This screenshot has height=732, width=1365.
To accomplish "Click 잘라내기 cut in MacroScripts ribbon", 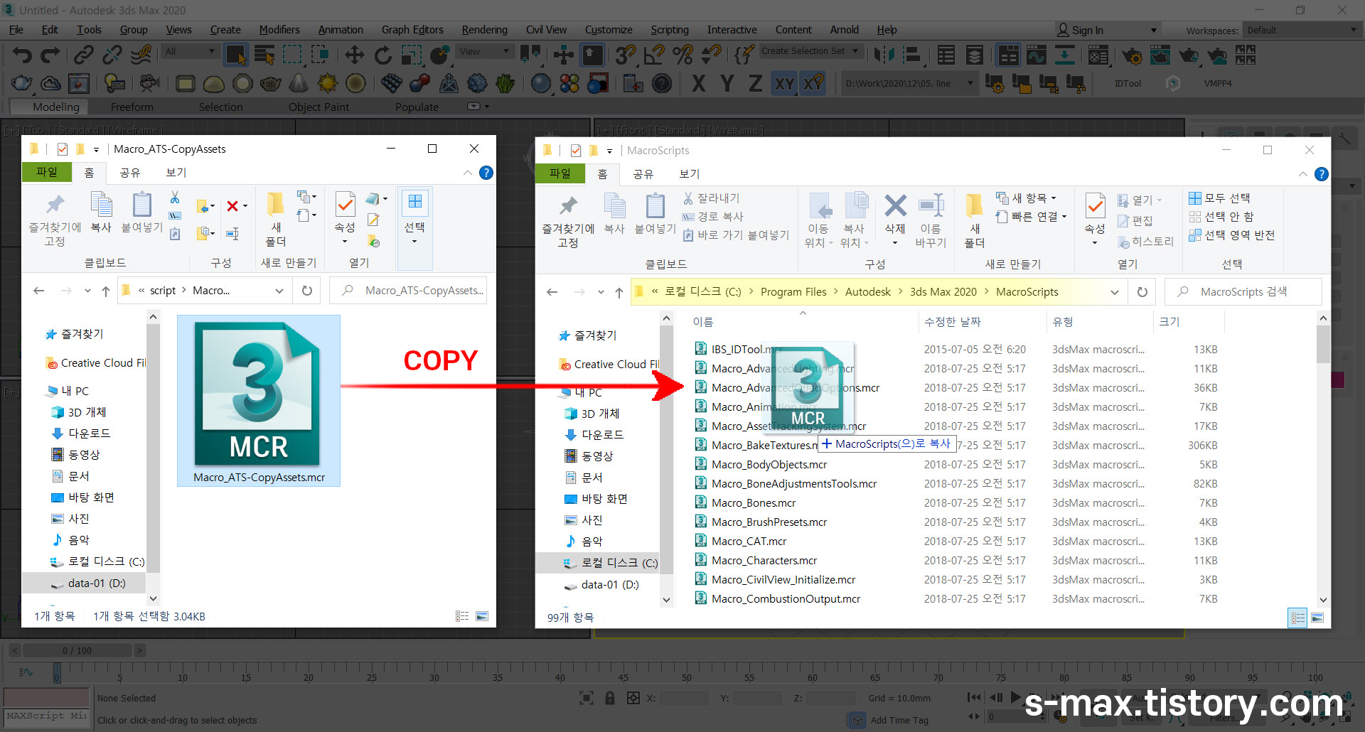I will click(x=712, y=198).
